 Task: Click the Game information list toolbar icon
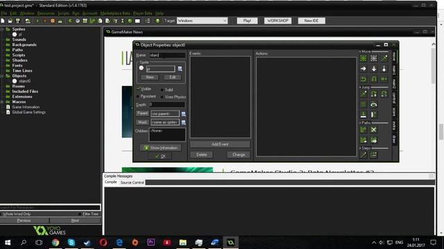click(x=148, y=21)
